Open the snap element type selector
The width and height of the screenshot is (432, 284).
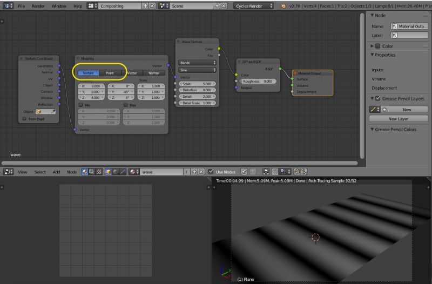click(x=285, y=172)
